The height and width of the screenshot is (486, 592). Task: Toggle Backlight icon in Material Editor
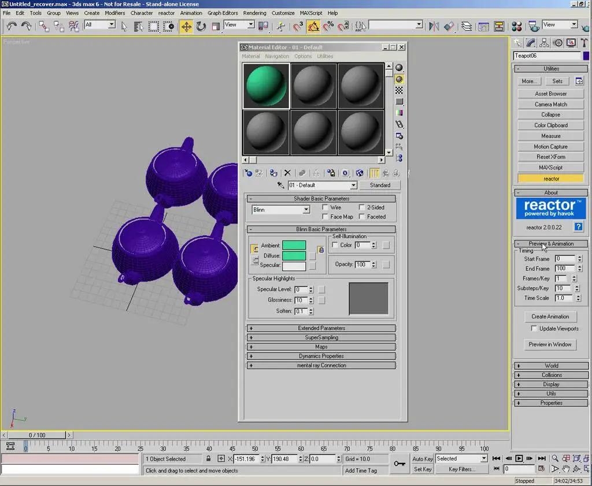(x=399, y=79)
